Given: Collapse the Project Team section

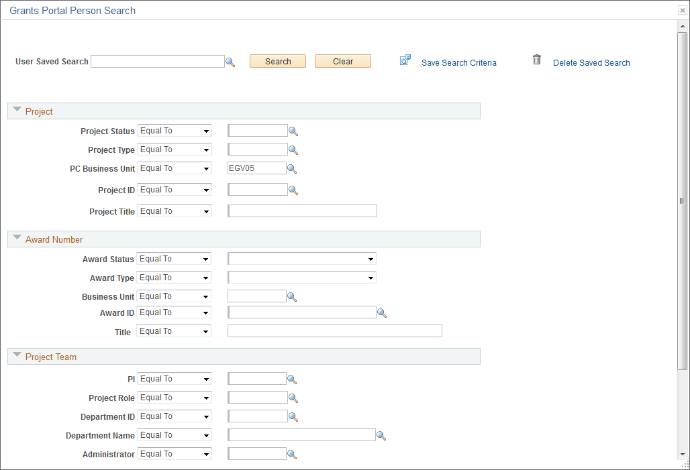Looking at the screenshot, I should (17, 355).
